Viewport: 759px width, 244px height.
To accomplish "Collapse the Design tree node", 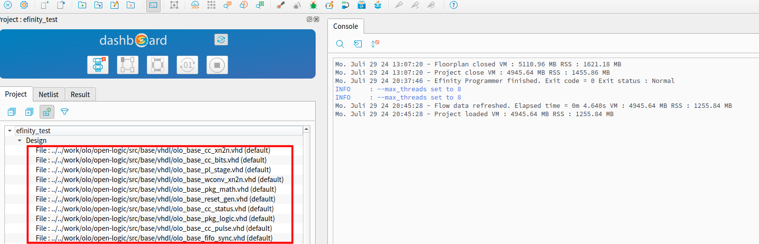I will click(20, 141).
